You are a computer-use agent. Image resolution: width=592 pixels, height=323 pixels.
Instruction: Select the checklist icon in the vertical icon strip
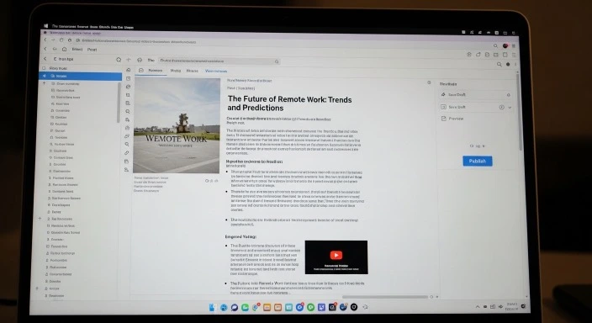[x=128, y=103]
